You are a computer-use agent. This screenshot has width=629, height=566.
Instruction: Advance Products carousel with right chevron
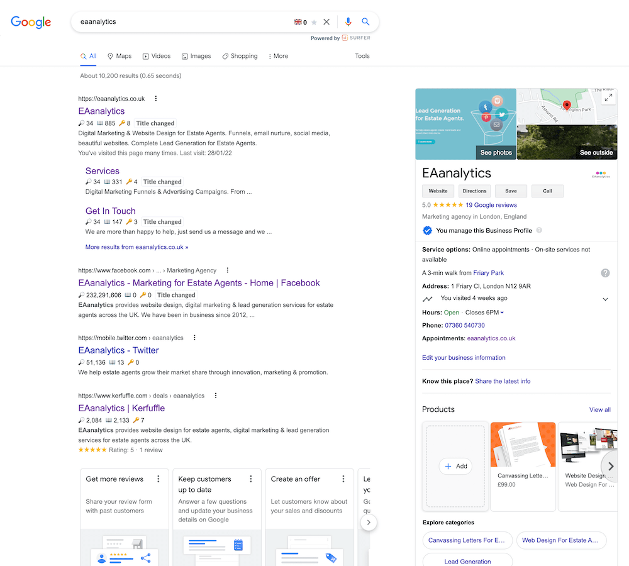point(610,466)
